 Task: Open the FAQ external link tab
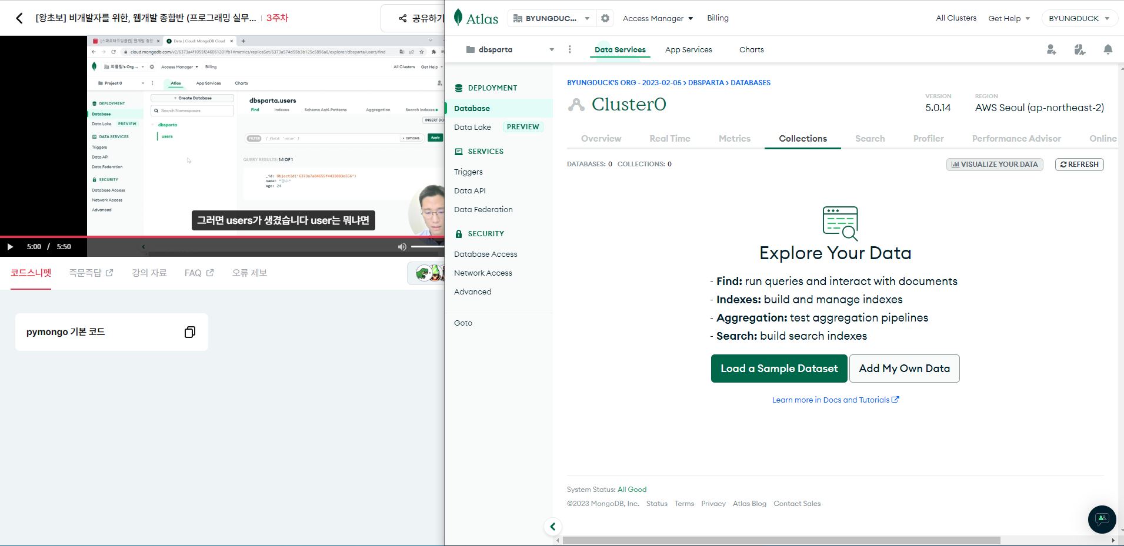199,273
